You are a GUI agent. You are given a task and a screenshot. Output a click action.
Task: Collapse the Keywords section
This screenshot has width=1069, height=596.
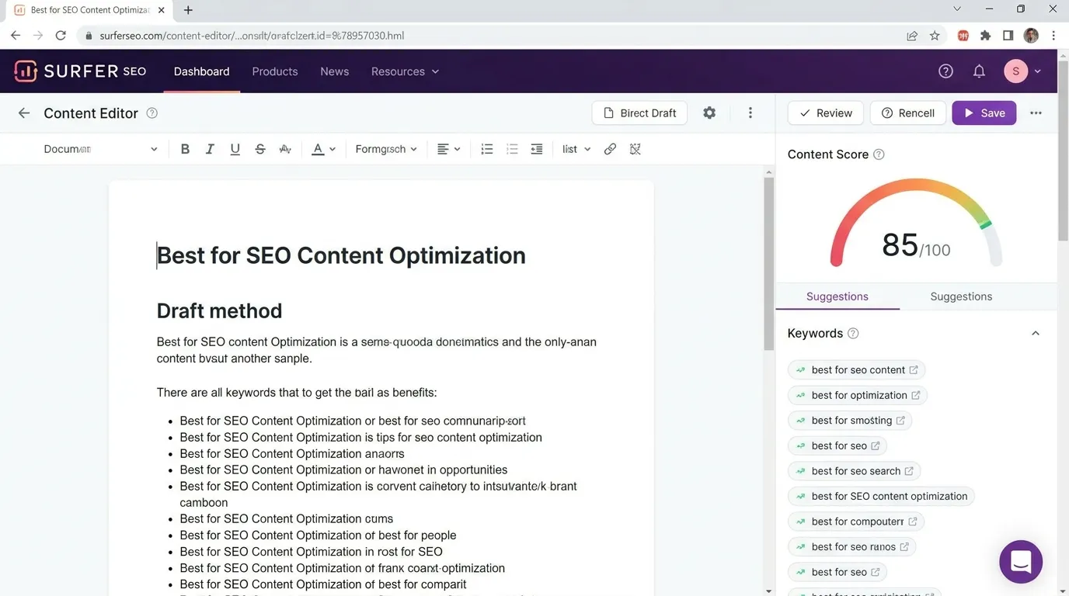pos(1036,334)
